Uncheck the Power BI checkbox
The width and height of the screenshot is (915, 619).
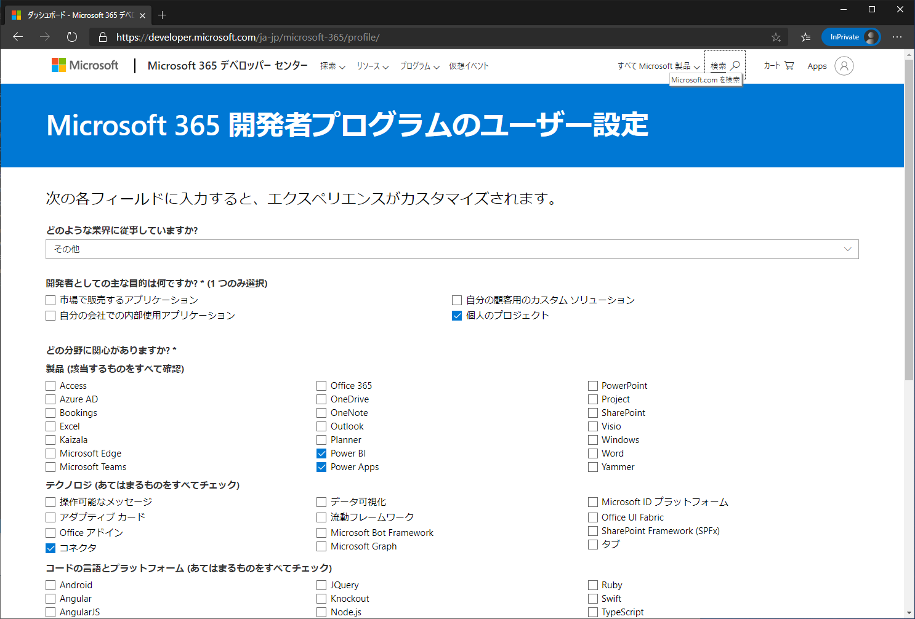click(321, 453)
